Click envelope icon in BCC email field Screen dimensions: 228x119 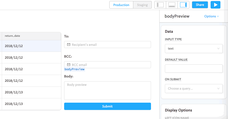69,65
